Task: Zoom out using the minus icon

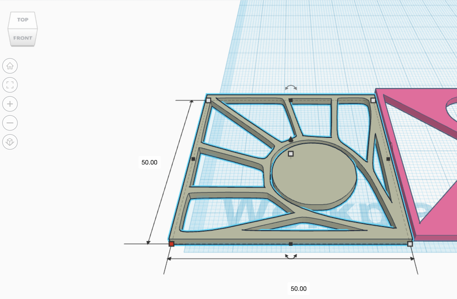Action: click(10, 123)
